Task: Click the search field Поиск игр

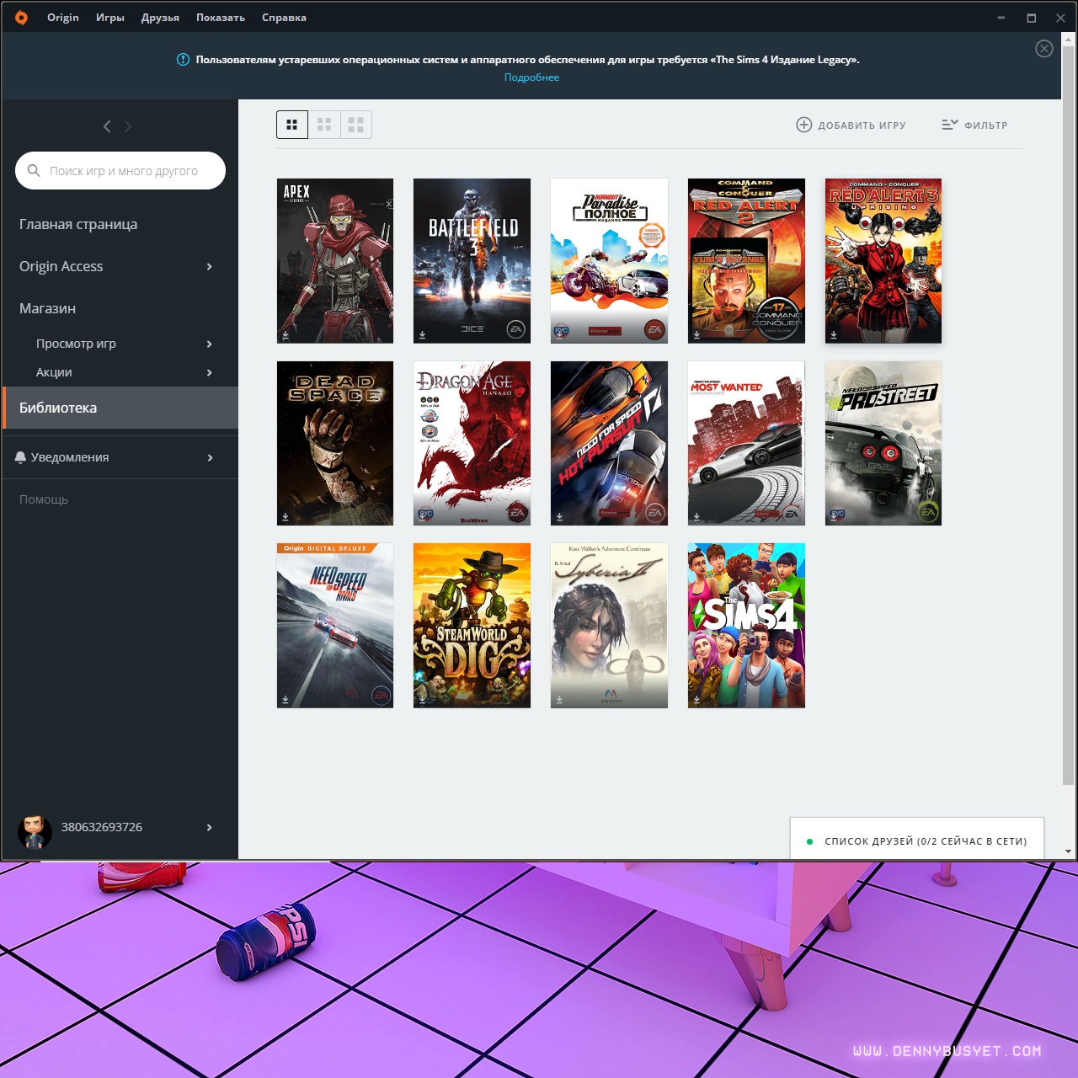Action: [x=120, y=171]
